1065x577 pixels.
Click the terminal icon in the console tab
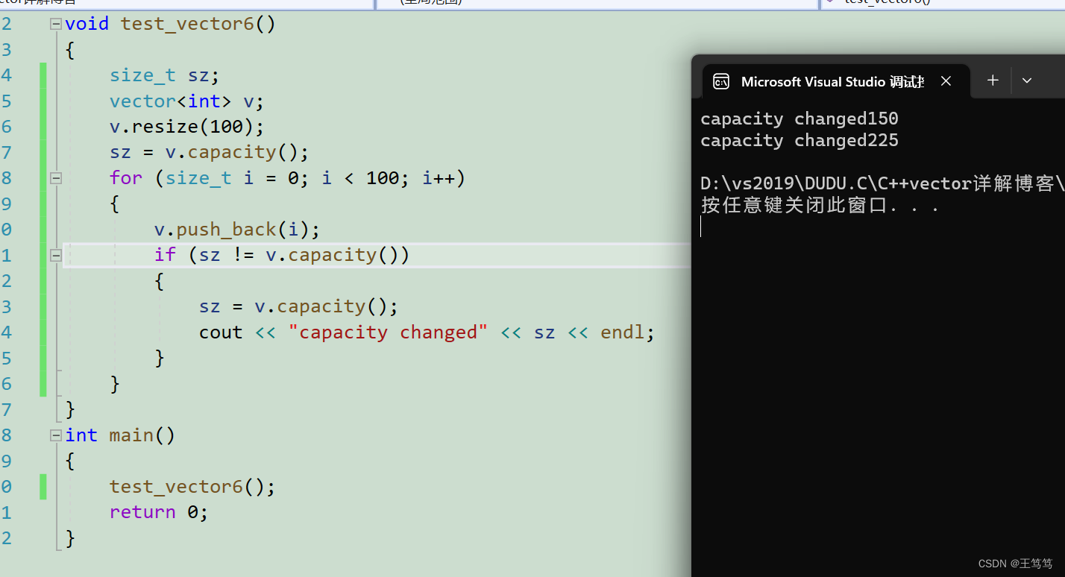click(721, 81)
